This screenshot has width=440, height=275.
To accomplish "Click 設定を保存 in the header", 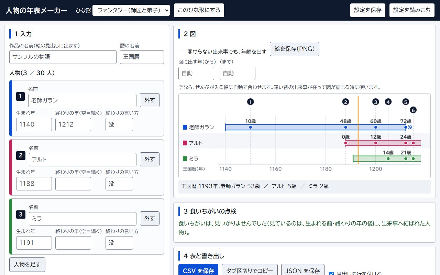I will coord(368,10).
